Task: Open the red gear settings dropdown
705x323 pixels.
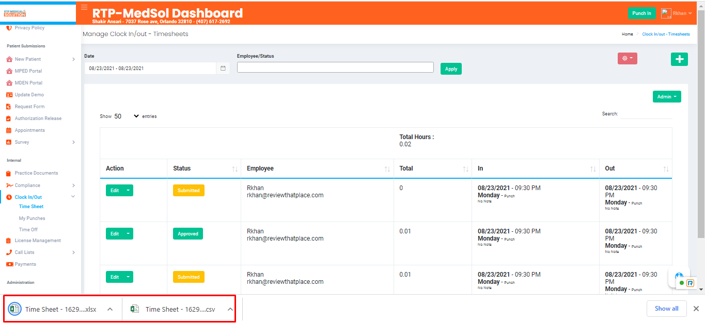Action: [627, 58]
